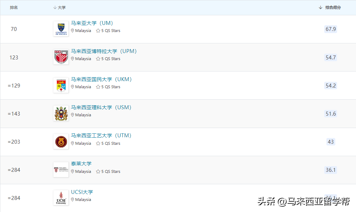Click score badge 54.7
This screenshot has width=356, height=212.
tap(331, 58)
